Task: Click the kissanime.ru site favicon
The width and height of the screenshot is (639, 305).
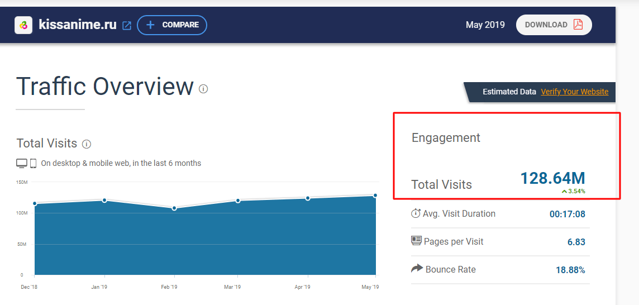Action: coord(23,25)
